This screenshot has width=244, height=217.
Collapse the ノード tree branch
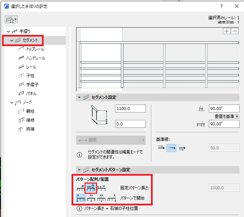click(12, 103)
